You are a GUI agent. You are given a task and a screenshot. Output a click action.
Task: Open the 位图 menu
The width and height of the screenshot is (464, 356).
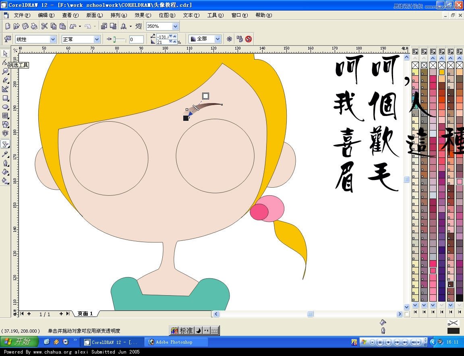pyautogui.click(x=167, y=15)
